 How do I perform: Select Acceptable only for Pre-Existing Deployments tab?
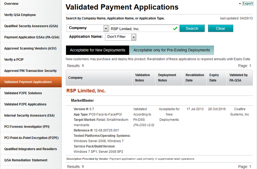[x=172, y=50]
